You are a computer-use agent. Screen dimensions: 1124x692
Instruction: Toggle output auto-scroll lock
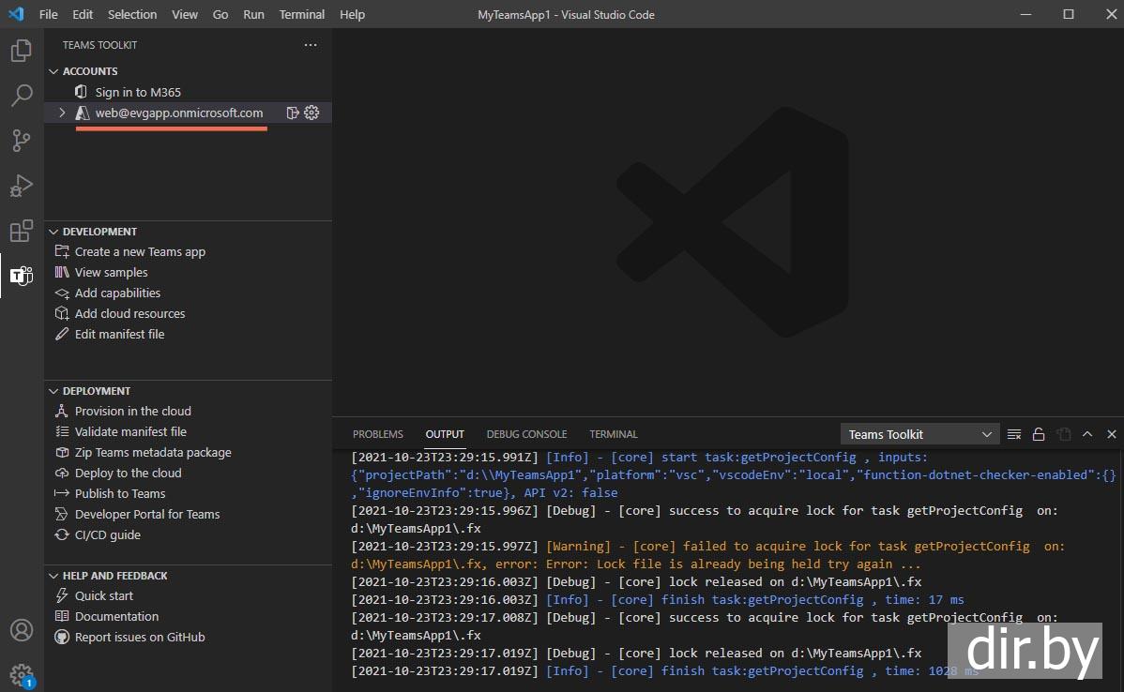pyautogui.click(x=1039, y=434)
